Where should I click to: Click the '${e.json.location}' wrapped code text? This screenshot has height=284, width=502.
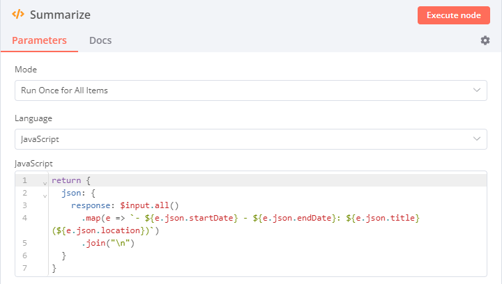pyautogui.click(x=102, y=230)
